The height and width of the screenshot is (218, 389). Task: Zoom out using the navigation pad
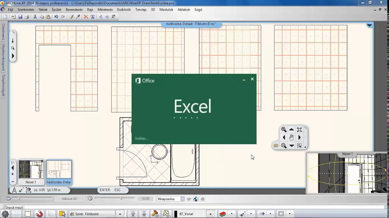[284, 146]
